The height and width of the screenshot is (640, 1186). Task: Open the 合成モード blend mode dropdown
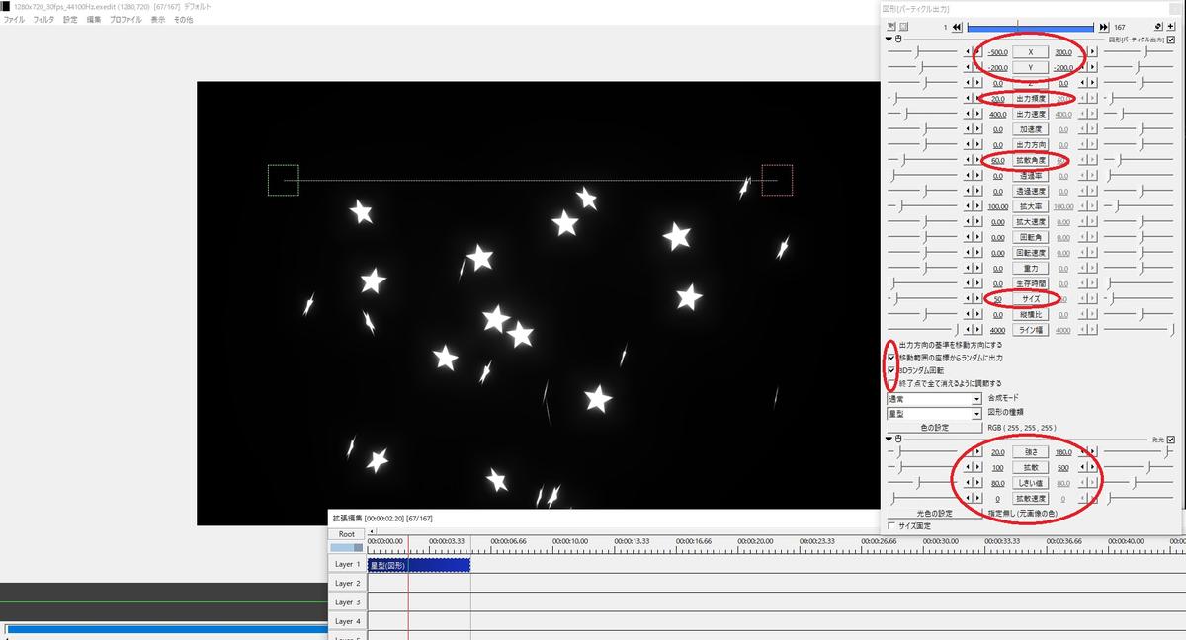[976, 399]
